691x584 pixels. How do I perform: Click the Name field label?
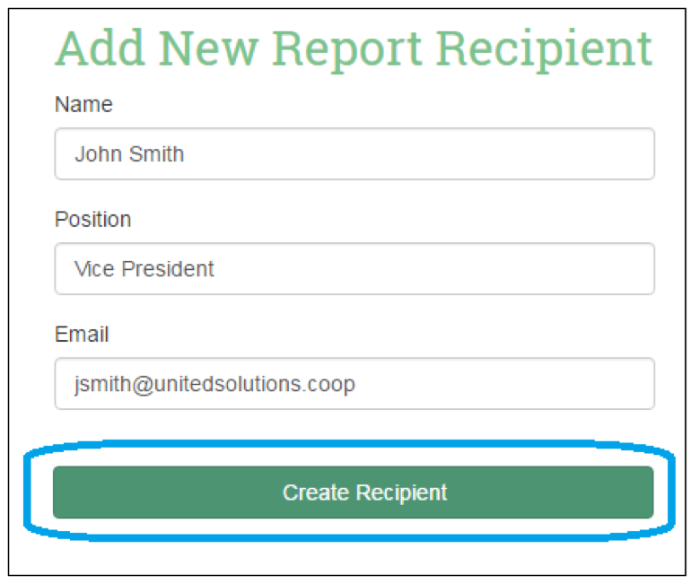point(83,105)
